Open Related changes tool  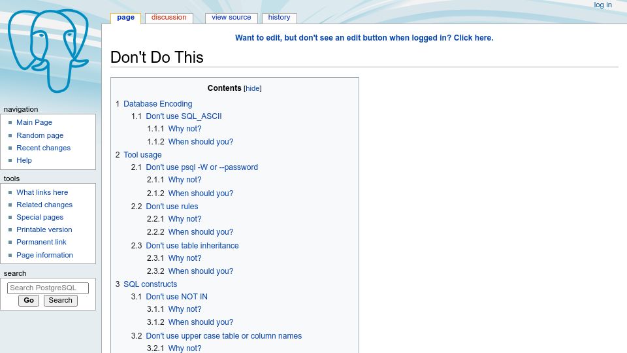44,205
